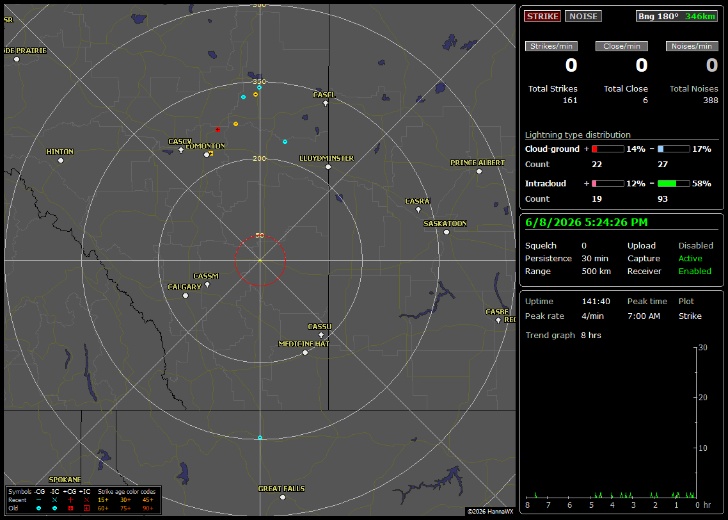Click the Spokane map label
728x520 pixels.
tap(65, 480)
